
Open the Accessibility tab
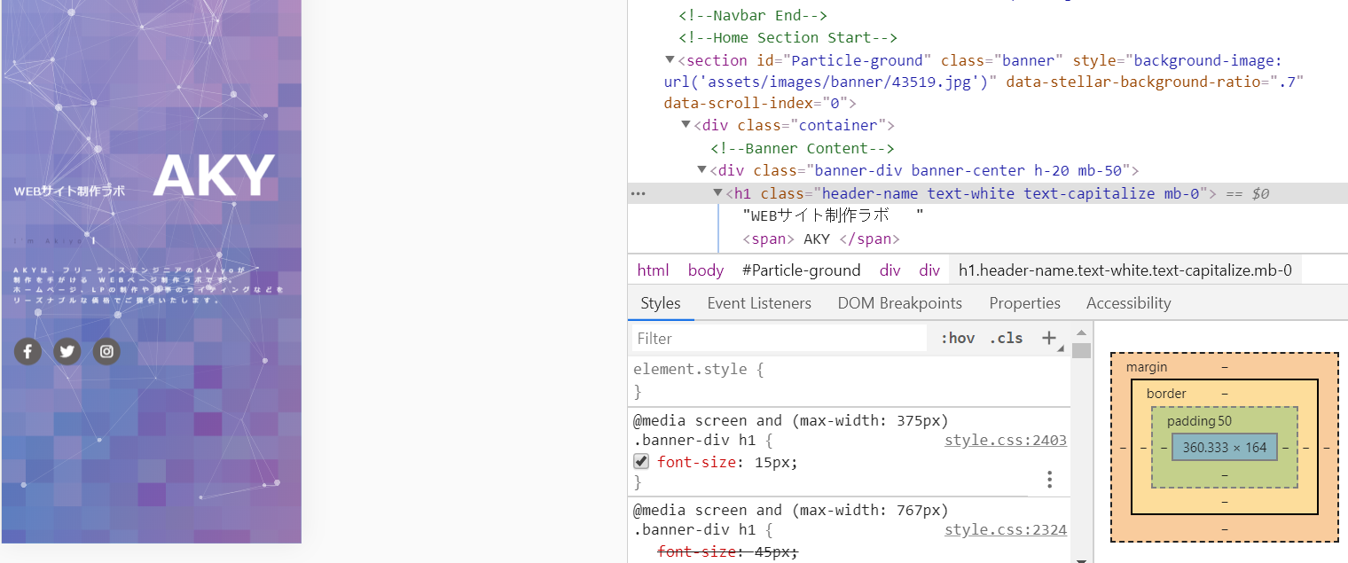tap(1128, 303)
